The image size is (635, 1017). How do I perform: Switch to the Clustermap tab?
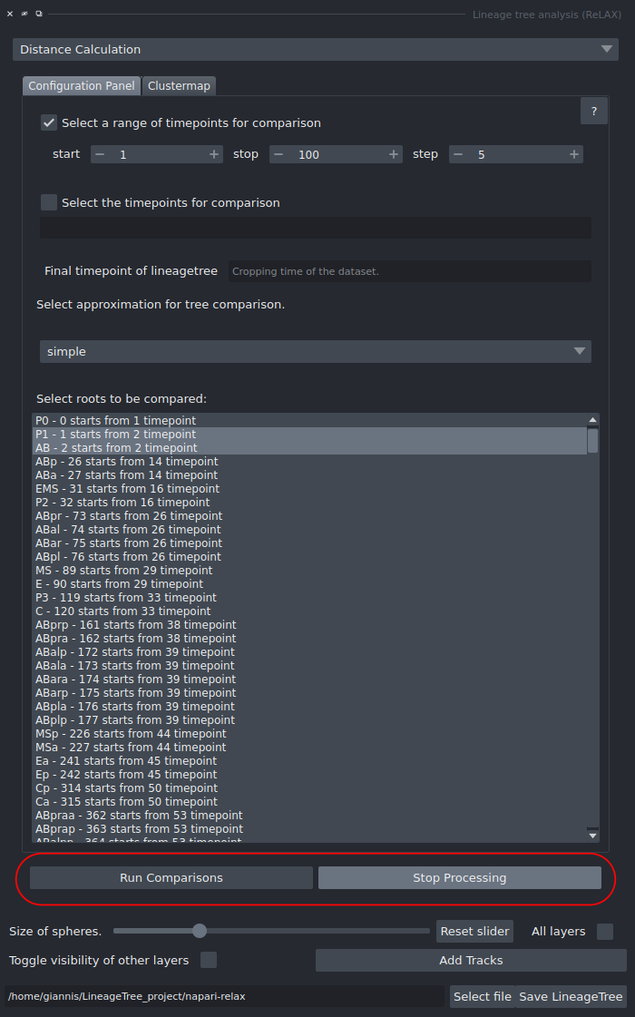[179, 85]
